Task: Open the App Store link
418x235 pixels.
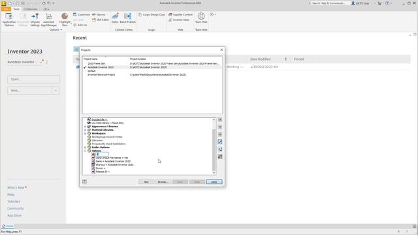Action: pos(14,215)
